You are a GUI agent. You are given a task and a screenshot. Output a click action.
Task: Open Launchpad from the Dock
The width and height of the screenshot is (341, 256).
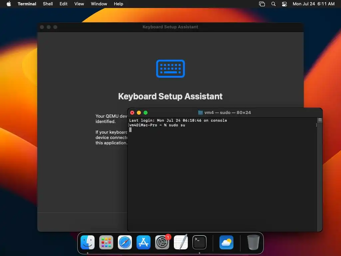pyautogui.click(x=106, y=242)
